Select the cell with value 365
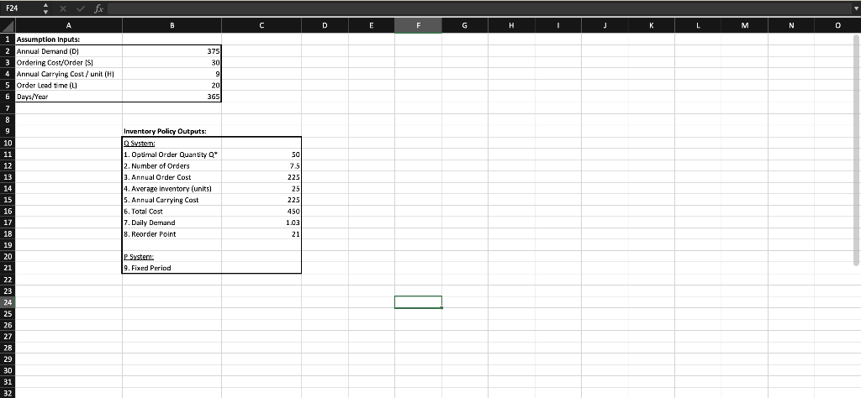The width and height of the screenshot is (861, 398). click(x=172, y=97)
